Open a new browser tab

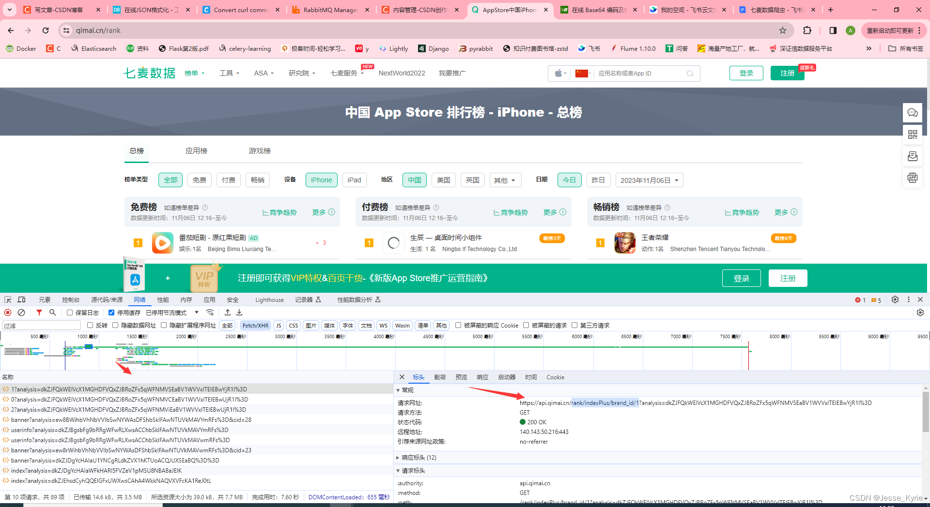pyautogui.click(x=831, y=10)
